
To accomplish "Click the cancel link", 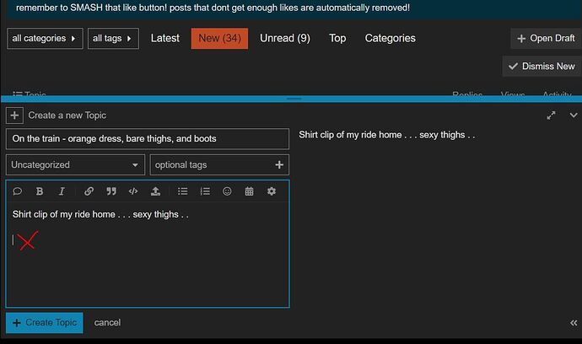I will pos(107,323).
